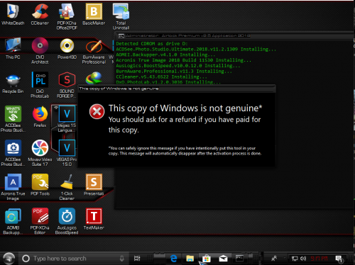Open PDF-XChange Office2PDF shortcut

pyautogui.click(x=67, y=16)
